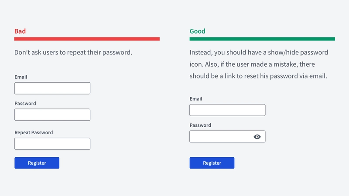The height and width of the screenshot is (196, 349).
Task: Click into the Repeat Password input box
Action: pyautogui.click(x=52, y=144)
